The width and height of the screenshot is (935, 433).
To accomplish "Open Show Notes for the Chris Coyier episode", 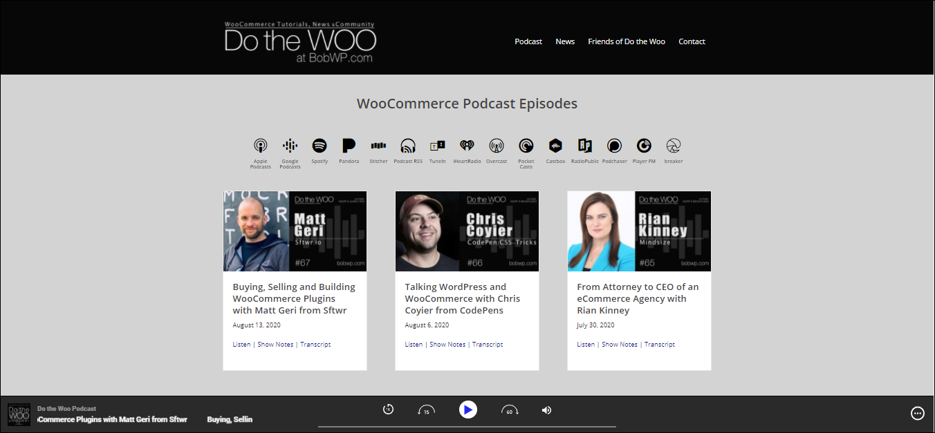I will click(x=447, y=345).
